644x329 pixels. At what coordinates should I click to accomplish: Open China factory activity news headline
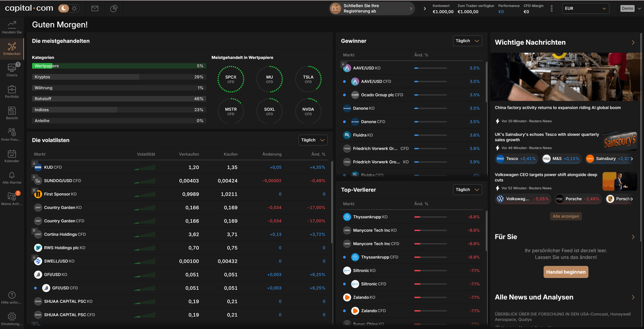[558, 108]
